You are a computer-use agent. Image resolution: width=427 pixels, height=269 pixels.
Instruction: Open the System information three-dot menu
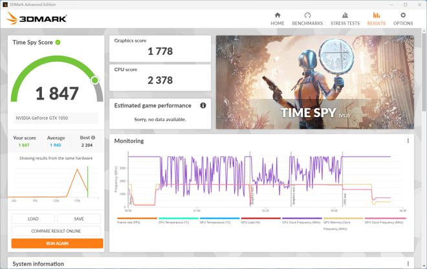coord(408,264)
